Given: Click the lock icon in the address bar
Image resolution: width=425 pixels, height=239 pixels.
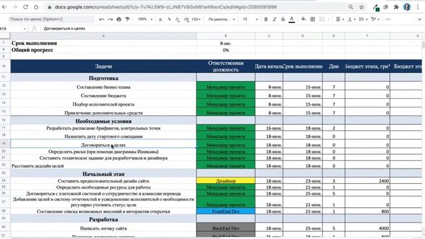Looking at the screenshot, I should click(x=49, y=7).
